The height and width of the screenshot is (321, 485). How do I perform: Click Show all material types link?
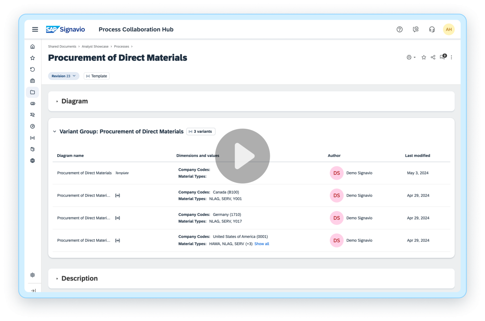point(261,244)
